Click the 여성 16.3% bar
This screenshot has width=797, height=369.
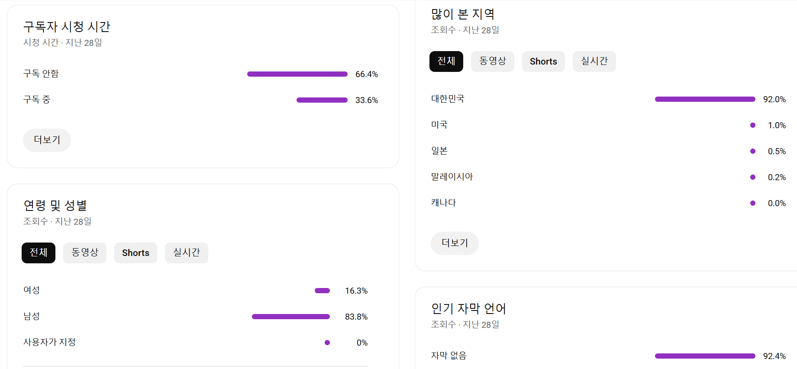tap(322, 291)
